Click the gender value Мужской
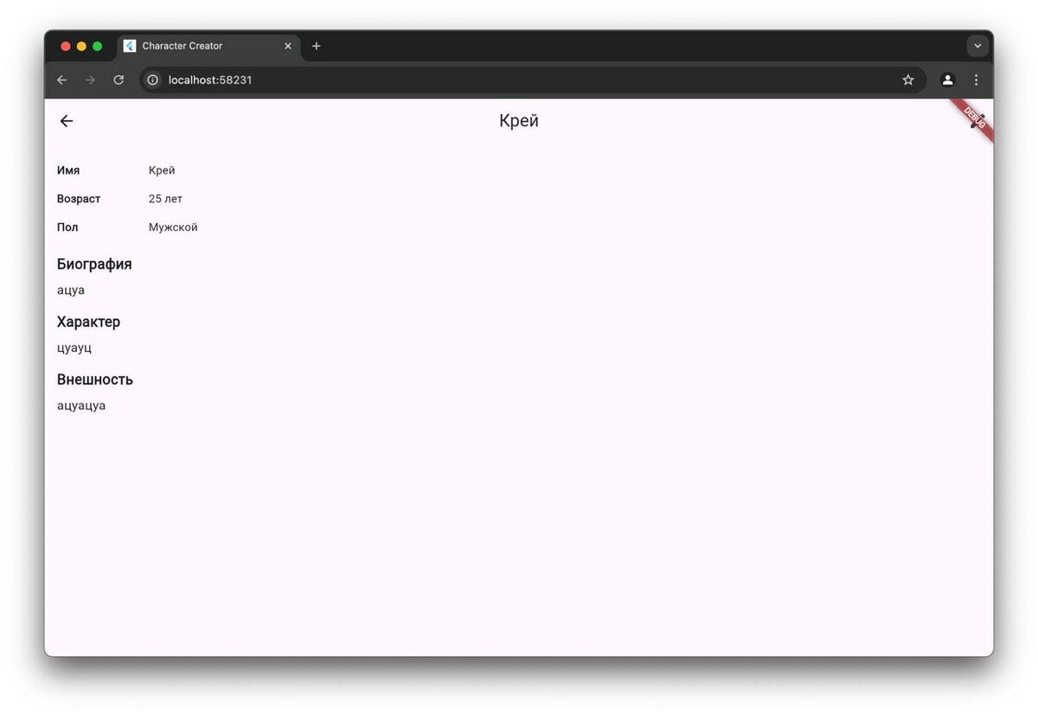Viewport: 1038px width, 715px height. click(x=173, y=227)
